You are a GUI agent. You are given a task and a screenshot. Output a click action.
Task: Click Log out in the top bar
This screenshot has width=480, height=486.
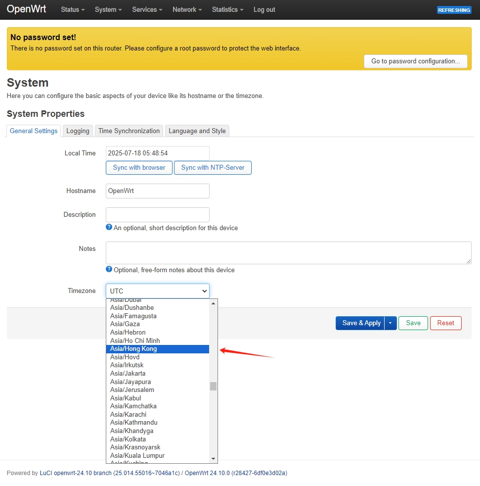pos(264,9)
